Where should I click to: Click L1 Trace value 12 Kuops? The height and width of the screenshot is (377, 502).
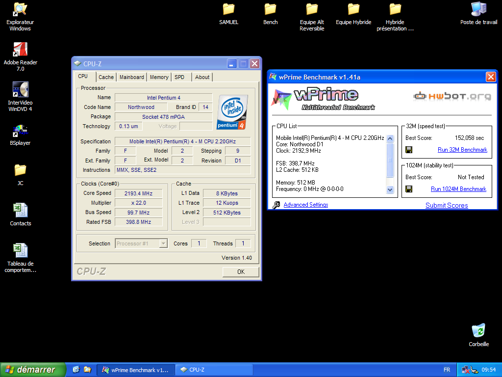[x=226, y=203]
